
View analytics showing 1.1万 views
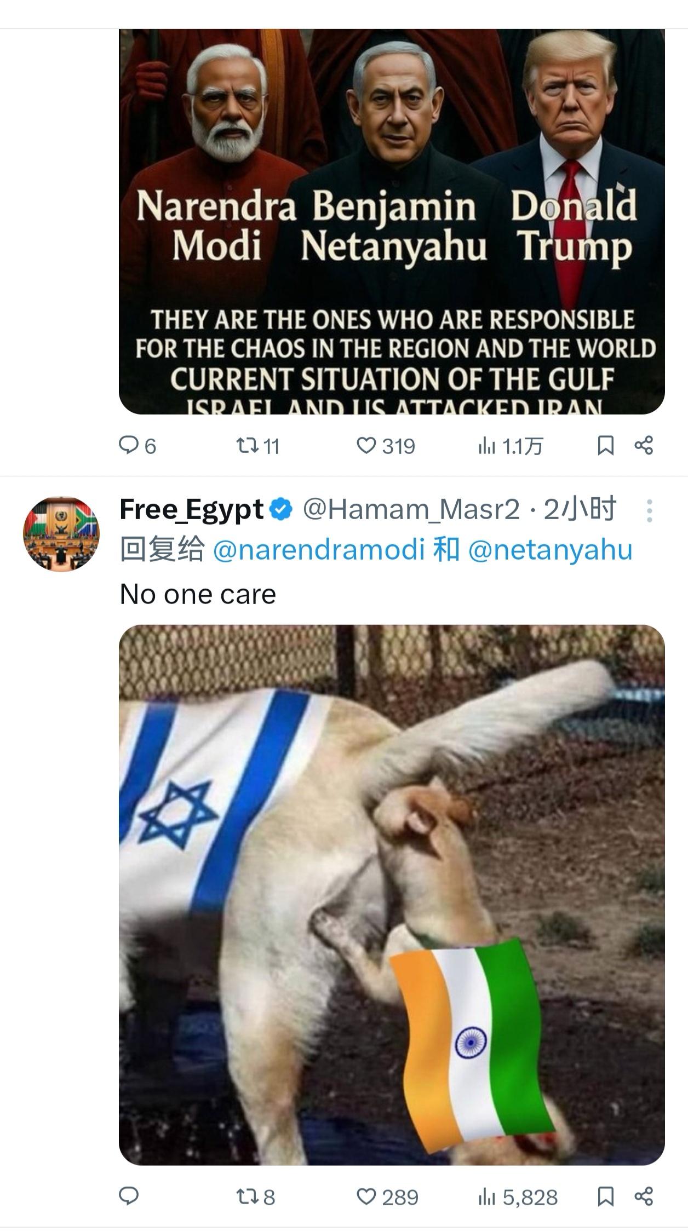pyautogui.click(x=510, y=446)
